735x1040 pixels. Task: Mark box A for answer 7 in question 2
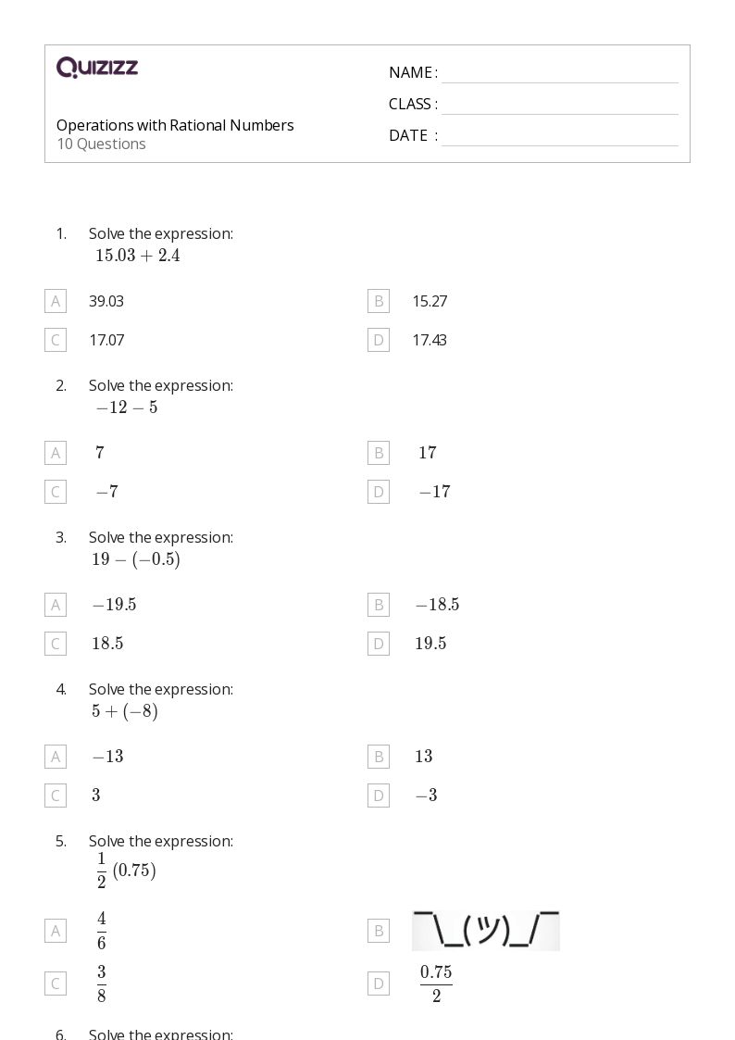click(56, 453)
